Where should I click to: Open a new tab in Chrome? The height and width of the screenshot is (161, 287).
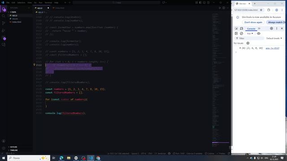click(255, 4)
